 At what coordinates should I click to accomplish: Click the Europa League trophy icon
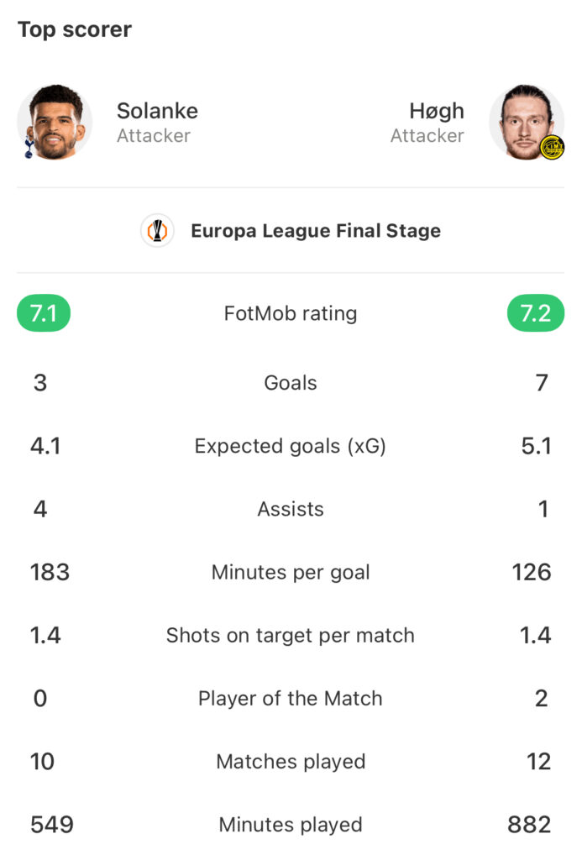[x=157, y=230]
